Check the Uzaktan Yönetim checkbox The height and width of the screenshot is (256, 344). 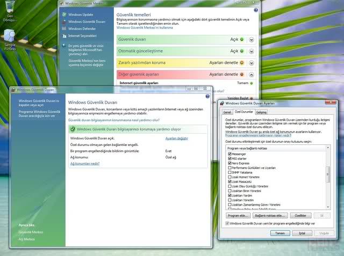point(230,200)
